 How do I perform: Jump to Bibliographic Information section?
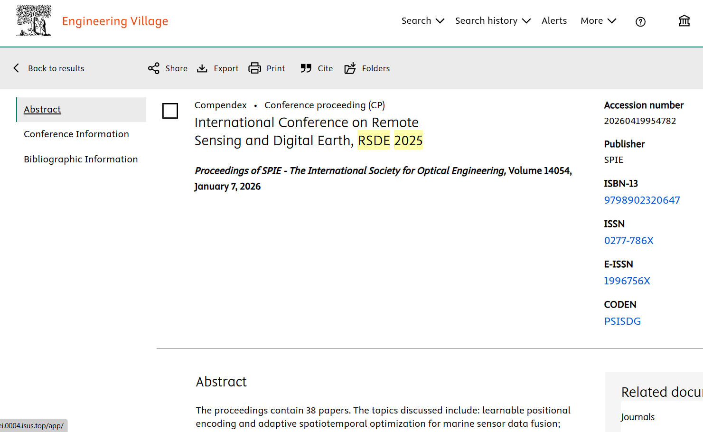[x=81, y=160]
